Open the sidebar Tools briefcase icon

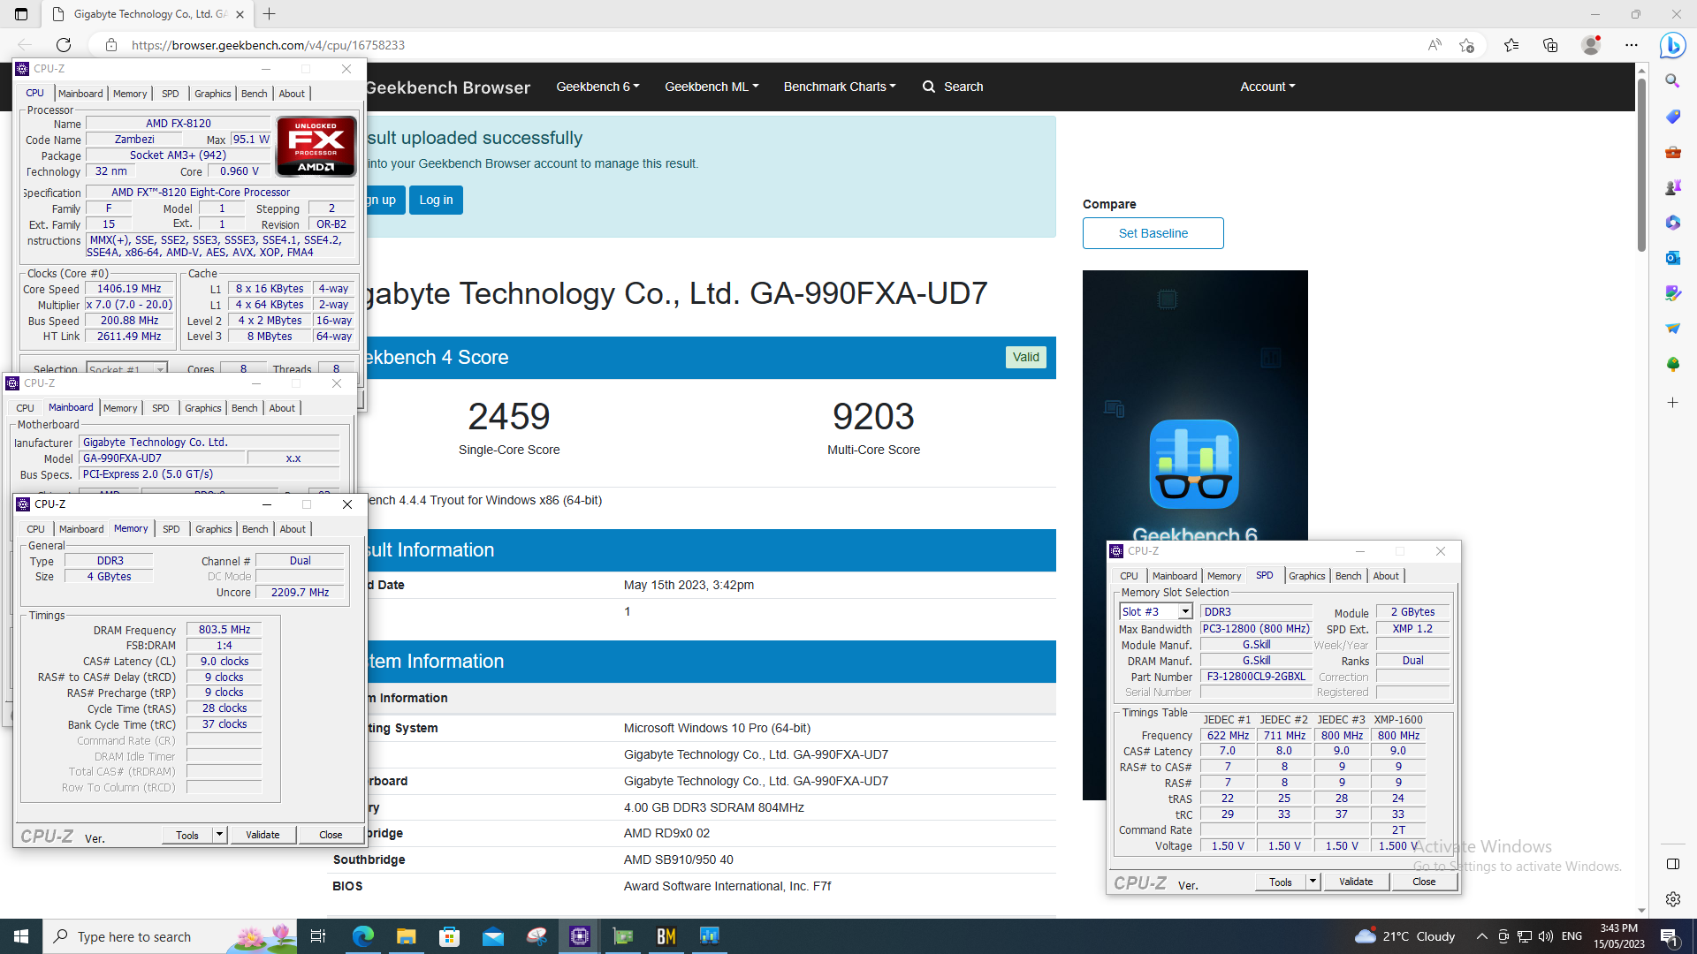coord(1672,152)
